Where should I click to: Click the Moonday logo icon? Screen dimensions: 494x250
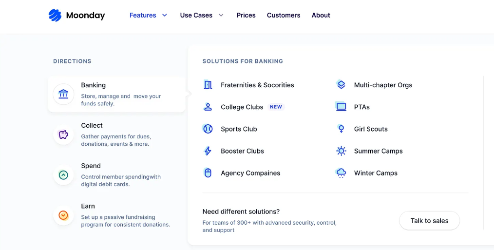click(x=55, y=16)
